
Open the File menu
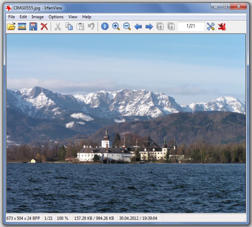(x=12, y=17)
